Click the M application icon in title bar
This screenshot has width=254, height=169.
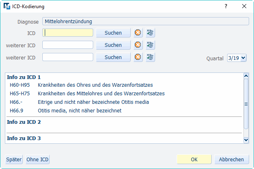pos(7,7)
